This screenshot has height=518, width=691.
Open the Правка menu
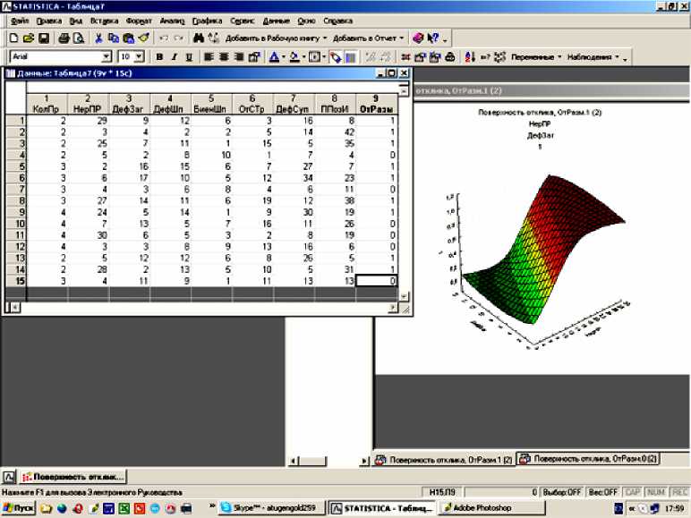click(x=49, y=21)
